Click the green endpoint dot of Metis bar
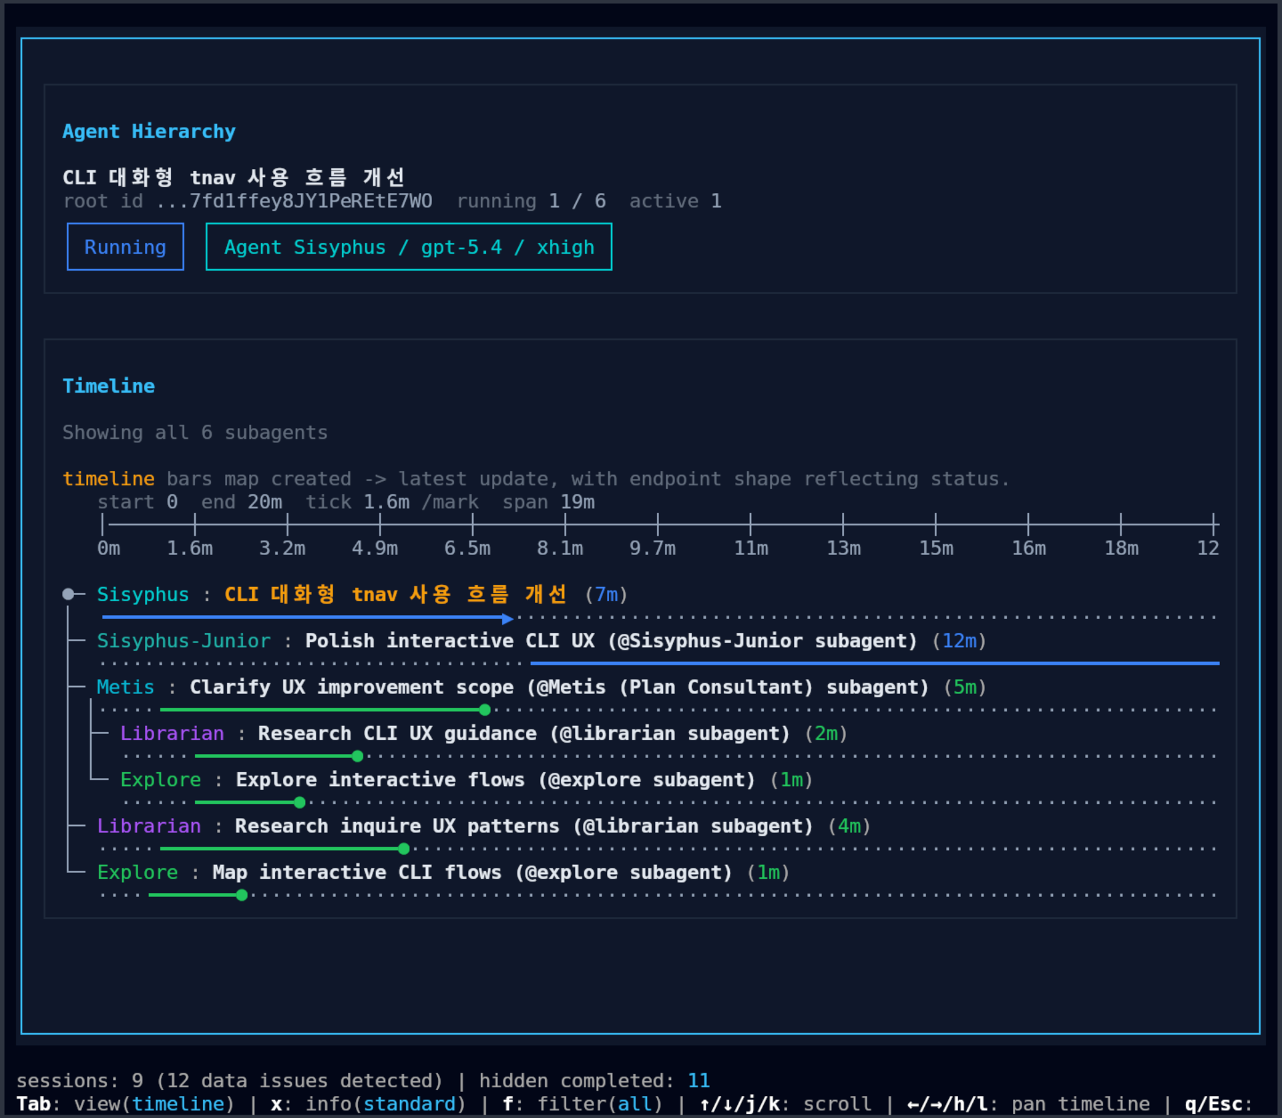The height and width of the screenshot is (1118, 1282). pyautogui.click(x=485, y=710)
